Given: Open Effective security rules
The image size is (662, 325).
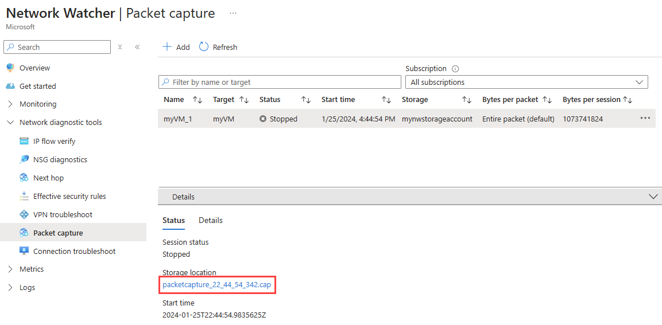Looking at the screenshot, I should 69,197.
